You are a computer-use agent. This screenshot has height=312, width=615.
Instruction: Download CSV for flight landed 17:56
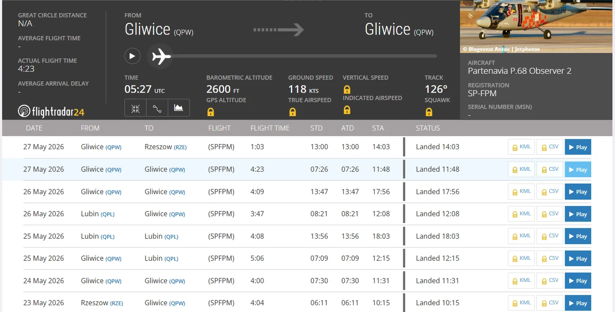point(550,192)
